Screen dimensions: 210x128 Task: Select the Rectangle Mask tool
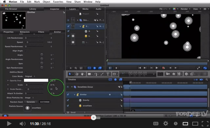click(x=114, y=74)
